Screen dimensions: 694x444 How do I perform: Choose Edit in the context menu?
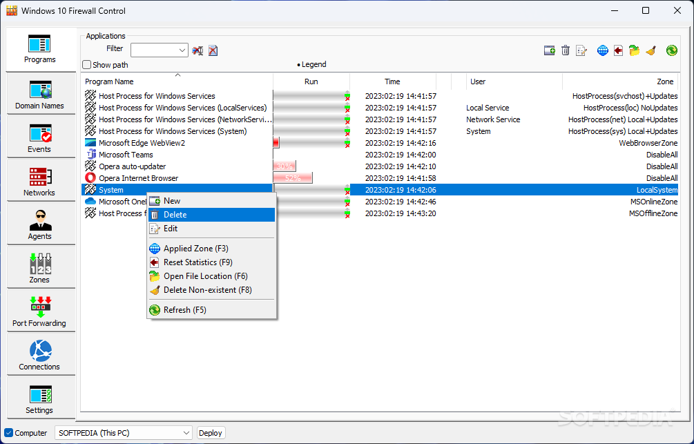click(x=211, y=229)
